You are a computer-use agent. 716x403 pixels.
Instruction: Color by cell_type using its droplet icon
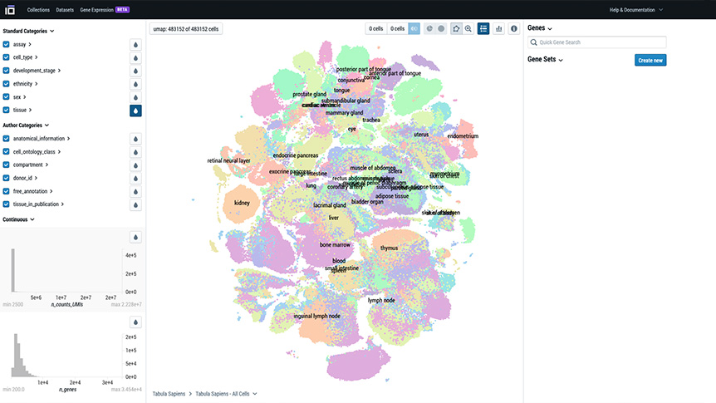click(x=135, y=58)
